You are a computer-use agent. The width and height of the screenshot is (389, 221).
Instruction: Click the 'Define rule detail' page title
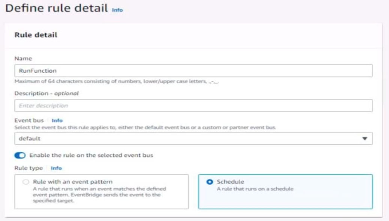pyautogui.click(x=57, y=8)
